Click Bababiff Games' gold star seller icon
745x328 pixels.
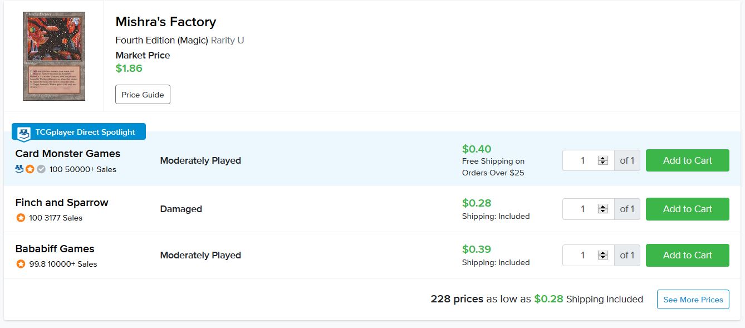point(21,264)
